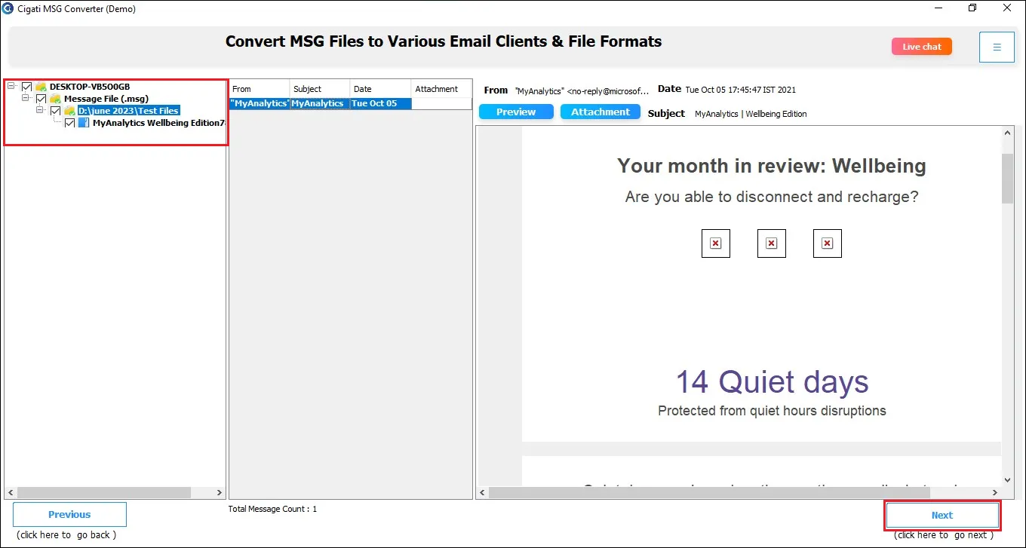
Task: Click the Attachment column header
Action: tap(441, 89)
